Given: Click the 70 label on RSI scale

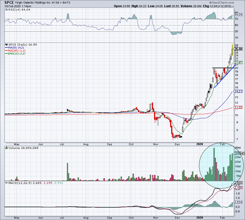Looking at the screenshot, I should coord(236,19).
